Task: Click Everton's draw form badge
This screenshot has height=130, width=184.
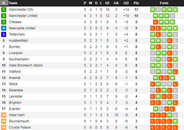Action: click(x=161, y=109)
